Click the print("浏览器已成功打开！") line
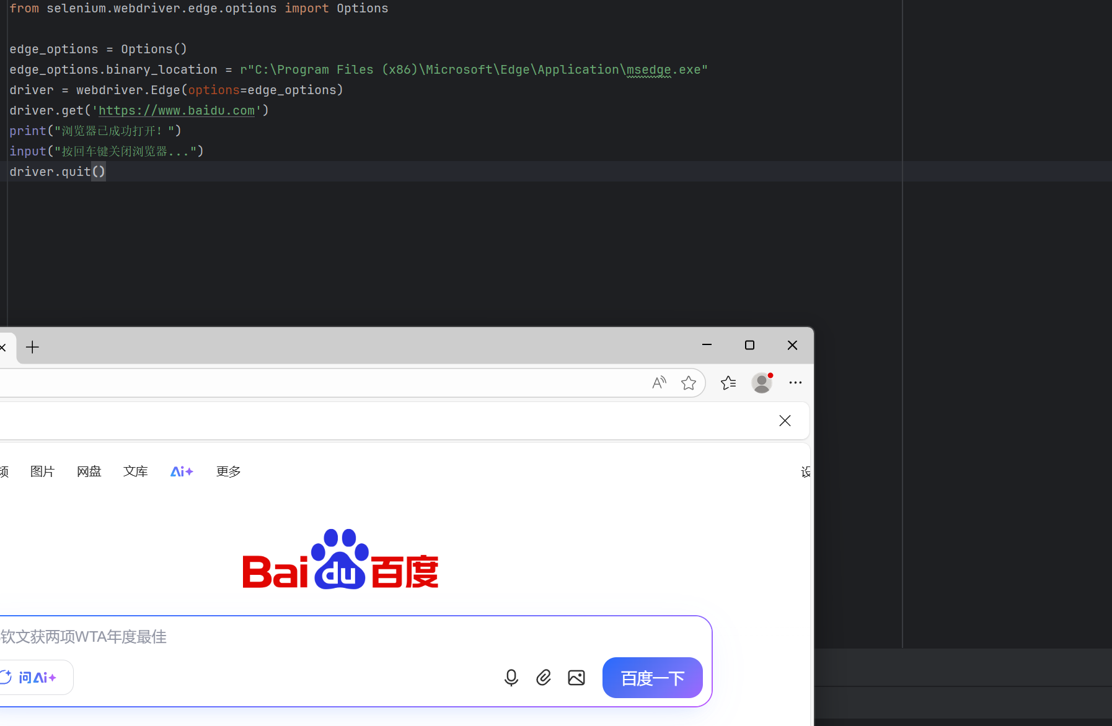This screenshot has width=1112, height=726. click(95, 131)
